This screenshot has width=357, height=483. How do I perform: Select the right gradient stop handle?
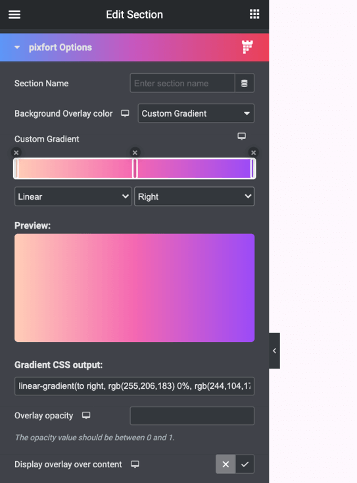coord(252,169)
